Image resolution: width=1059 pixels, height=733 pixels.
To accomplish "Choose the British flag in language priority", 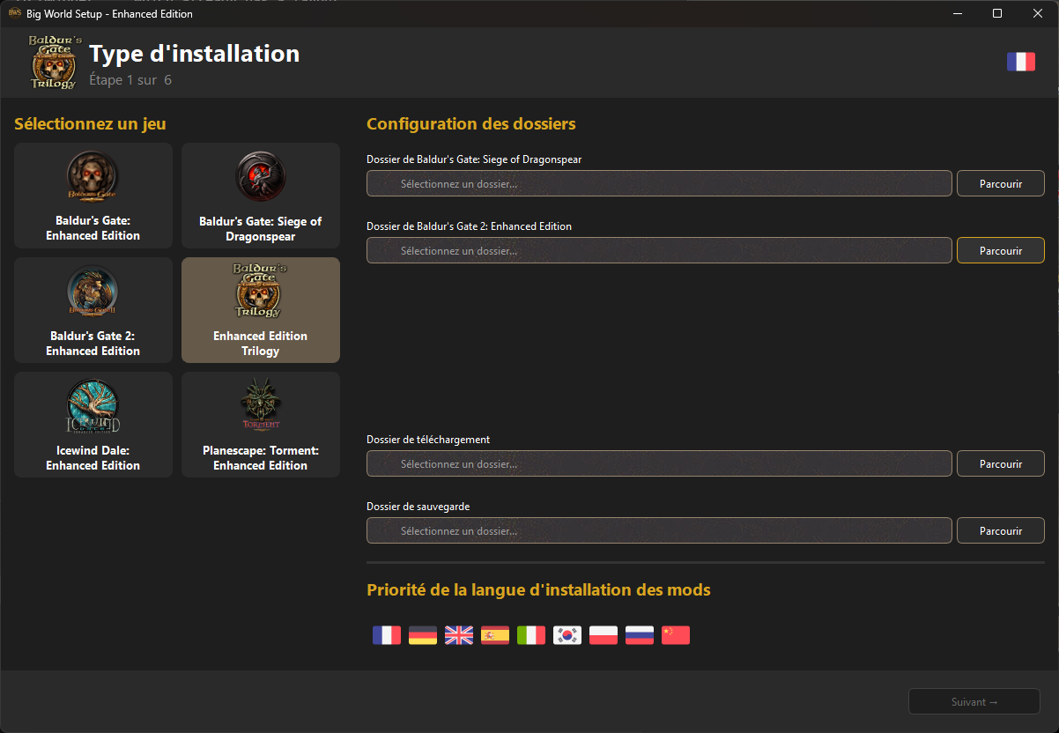I will (x=459, y=635).
